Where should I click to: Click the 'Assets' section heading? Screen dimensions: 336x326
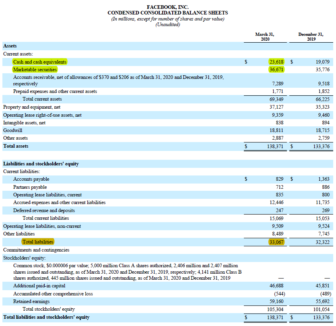[x=10, y=46]
